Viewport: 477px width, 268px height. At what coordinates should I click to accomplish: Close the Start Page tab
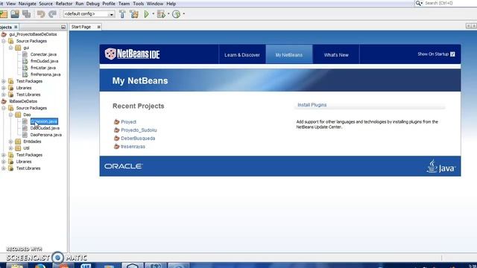[x=98, y=27]
